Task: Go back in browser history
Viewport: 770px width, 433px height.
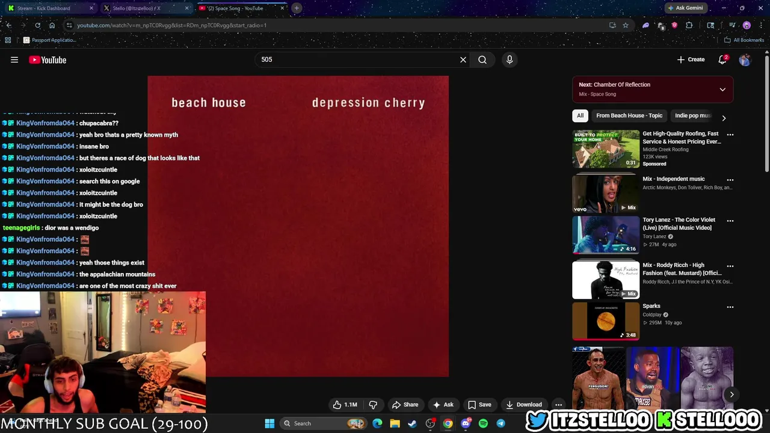Action: [8, 25]
